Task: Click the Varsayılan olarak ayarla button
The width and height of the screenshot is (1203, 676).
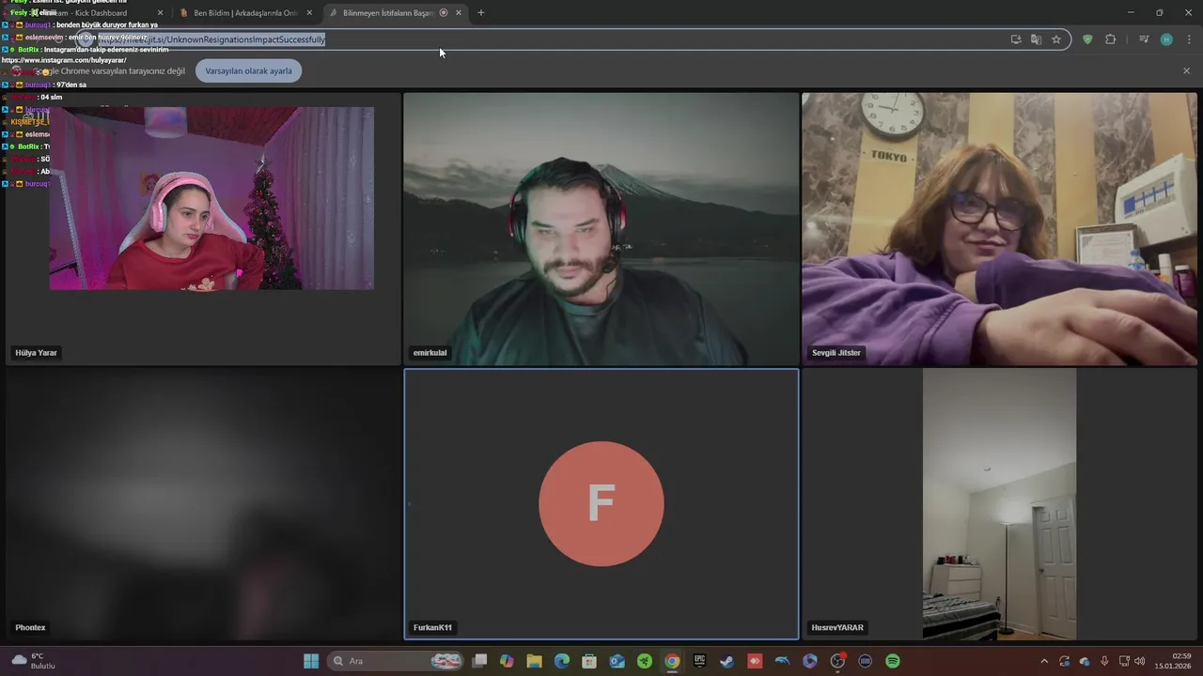Action: pyautogui.click(x=249, y=71)
